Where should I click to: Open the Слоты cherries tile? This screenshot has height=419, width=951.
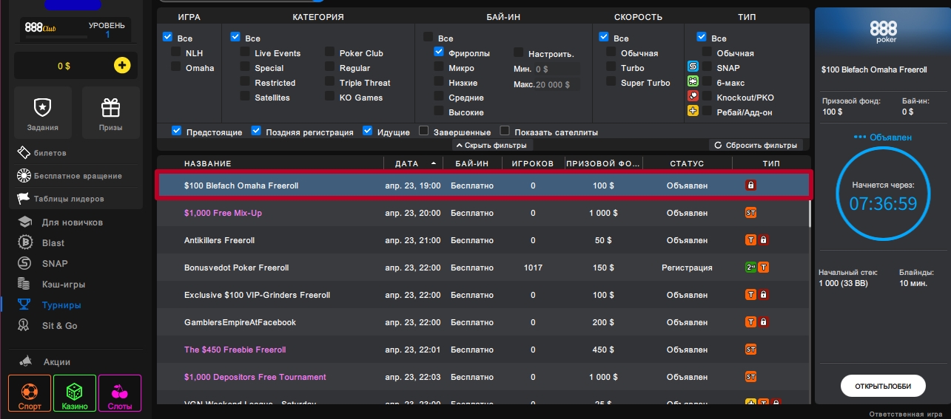pos(120,393)
